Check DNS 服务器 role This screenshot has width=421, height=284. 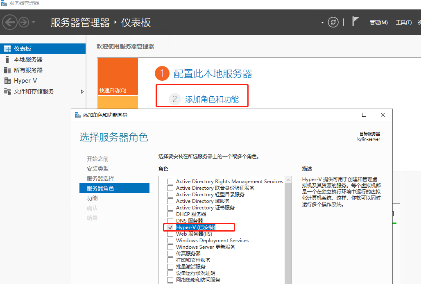point(170,220)
